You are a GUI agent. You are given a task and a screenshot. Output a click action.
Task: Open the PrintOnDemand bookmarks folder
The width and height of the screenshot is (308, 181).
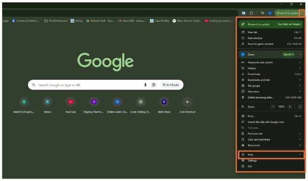click(56, 21)
